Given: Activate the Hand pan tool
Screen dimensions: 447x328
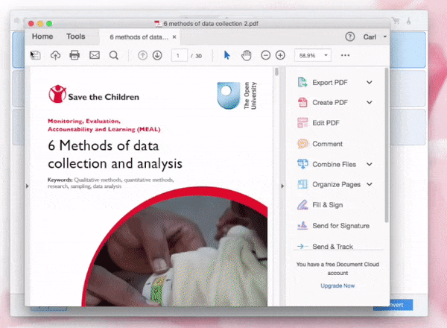Looking at the screenshot, I should [x=247, y=55].
